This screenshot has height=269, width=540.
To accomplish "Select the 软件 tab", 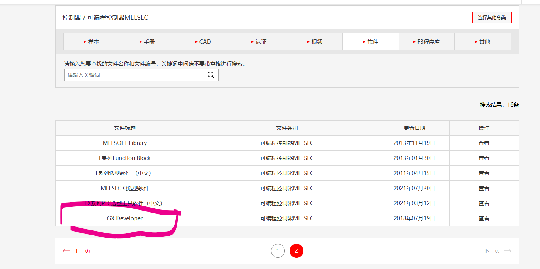I will coord(370,42).
